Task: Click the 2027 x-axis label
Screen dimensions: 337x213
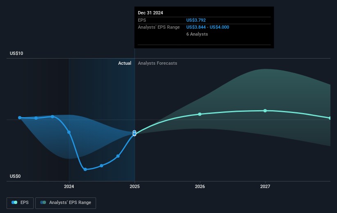Action: pos(265,187)
